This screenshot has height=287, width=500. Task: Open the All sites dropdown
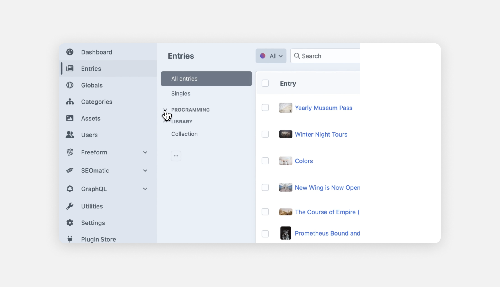point(271,56)
